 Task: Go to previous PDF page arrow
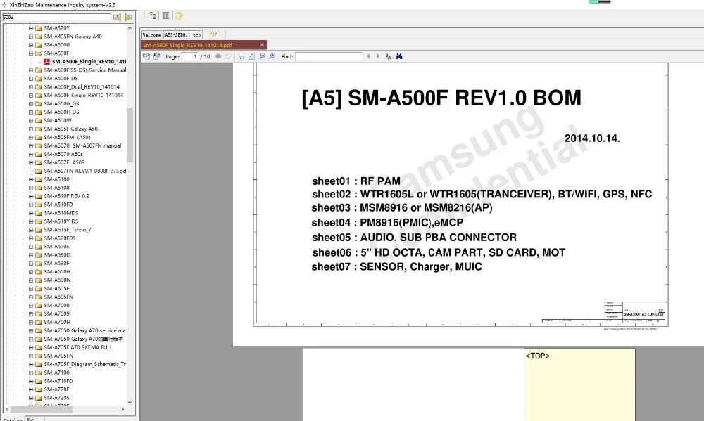point(218,56)
